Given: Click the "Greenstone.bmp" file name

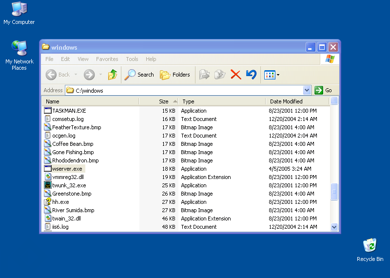Looking at the screenshot, I should 72,194.
